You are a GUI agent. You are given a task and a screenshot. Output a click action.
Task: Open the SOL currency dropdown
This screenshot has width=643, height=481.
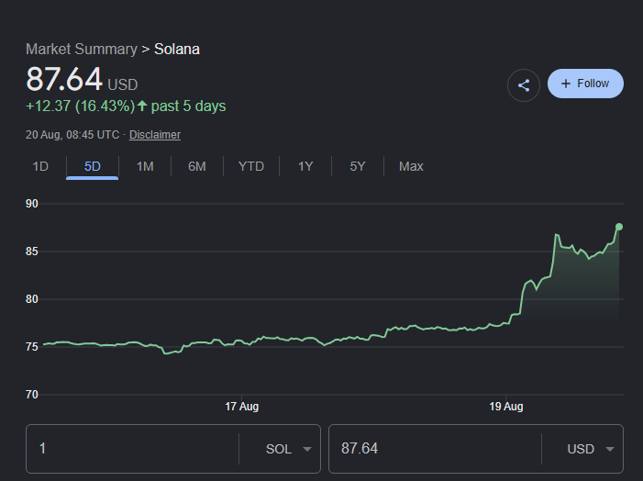[x=288, y=449]
